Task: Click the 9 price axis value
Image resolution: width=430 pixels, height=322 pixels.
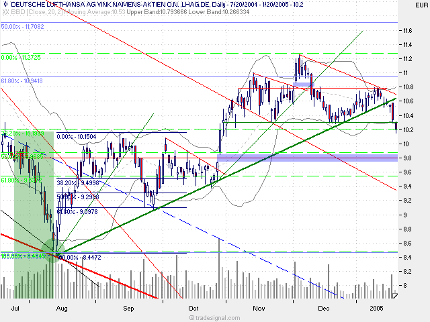Action: (404, 215)
